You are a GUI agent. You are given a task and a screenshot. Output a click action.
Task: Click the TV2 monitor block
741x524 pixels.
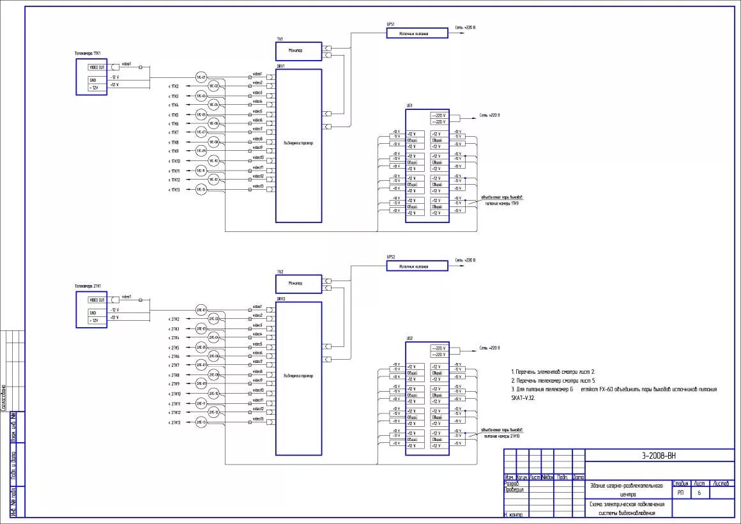pos(299,284)
